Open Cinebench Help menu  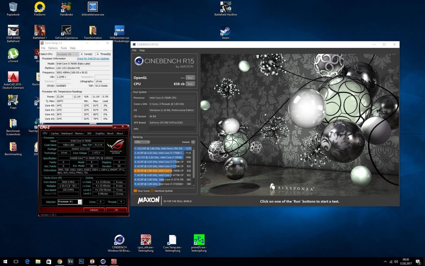[142, 50]
